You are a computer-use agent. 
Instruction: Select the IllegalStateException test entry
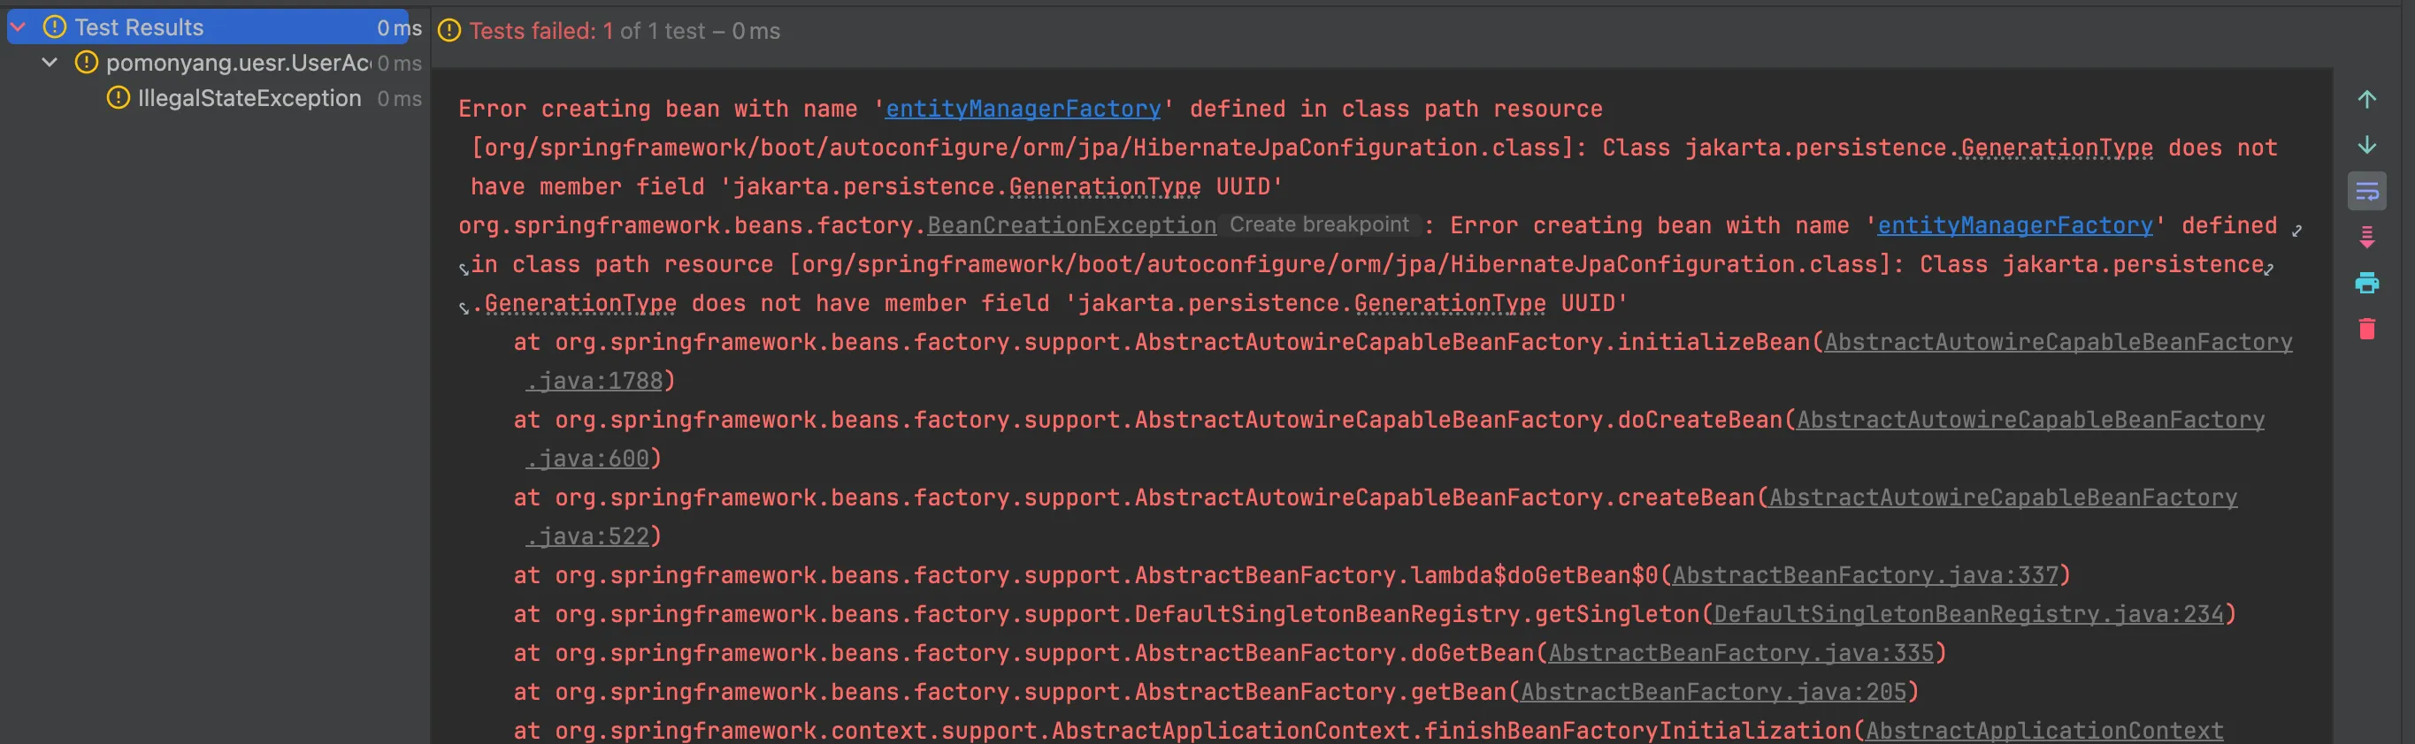pyautogui.click(x=249, y=98)
